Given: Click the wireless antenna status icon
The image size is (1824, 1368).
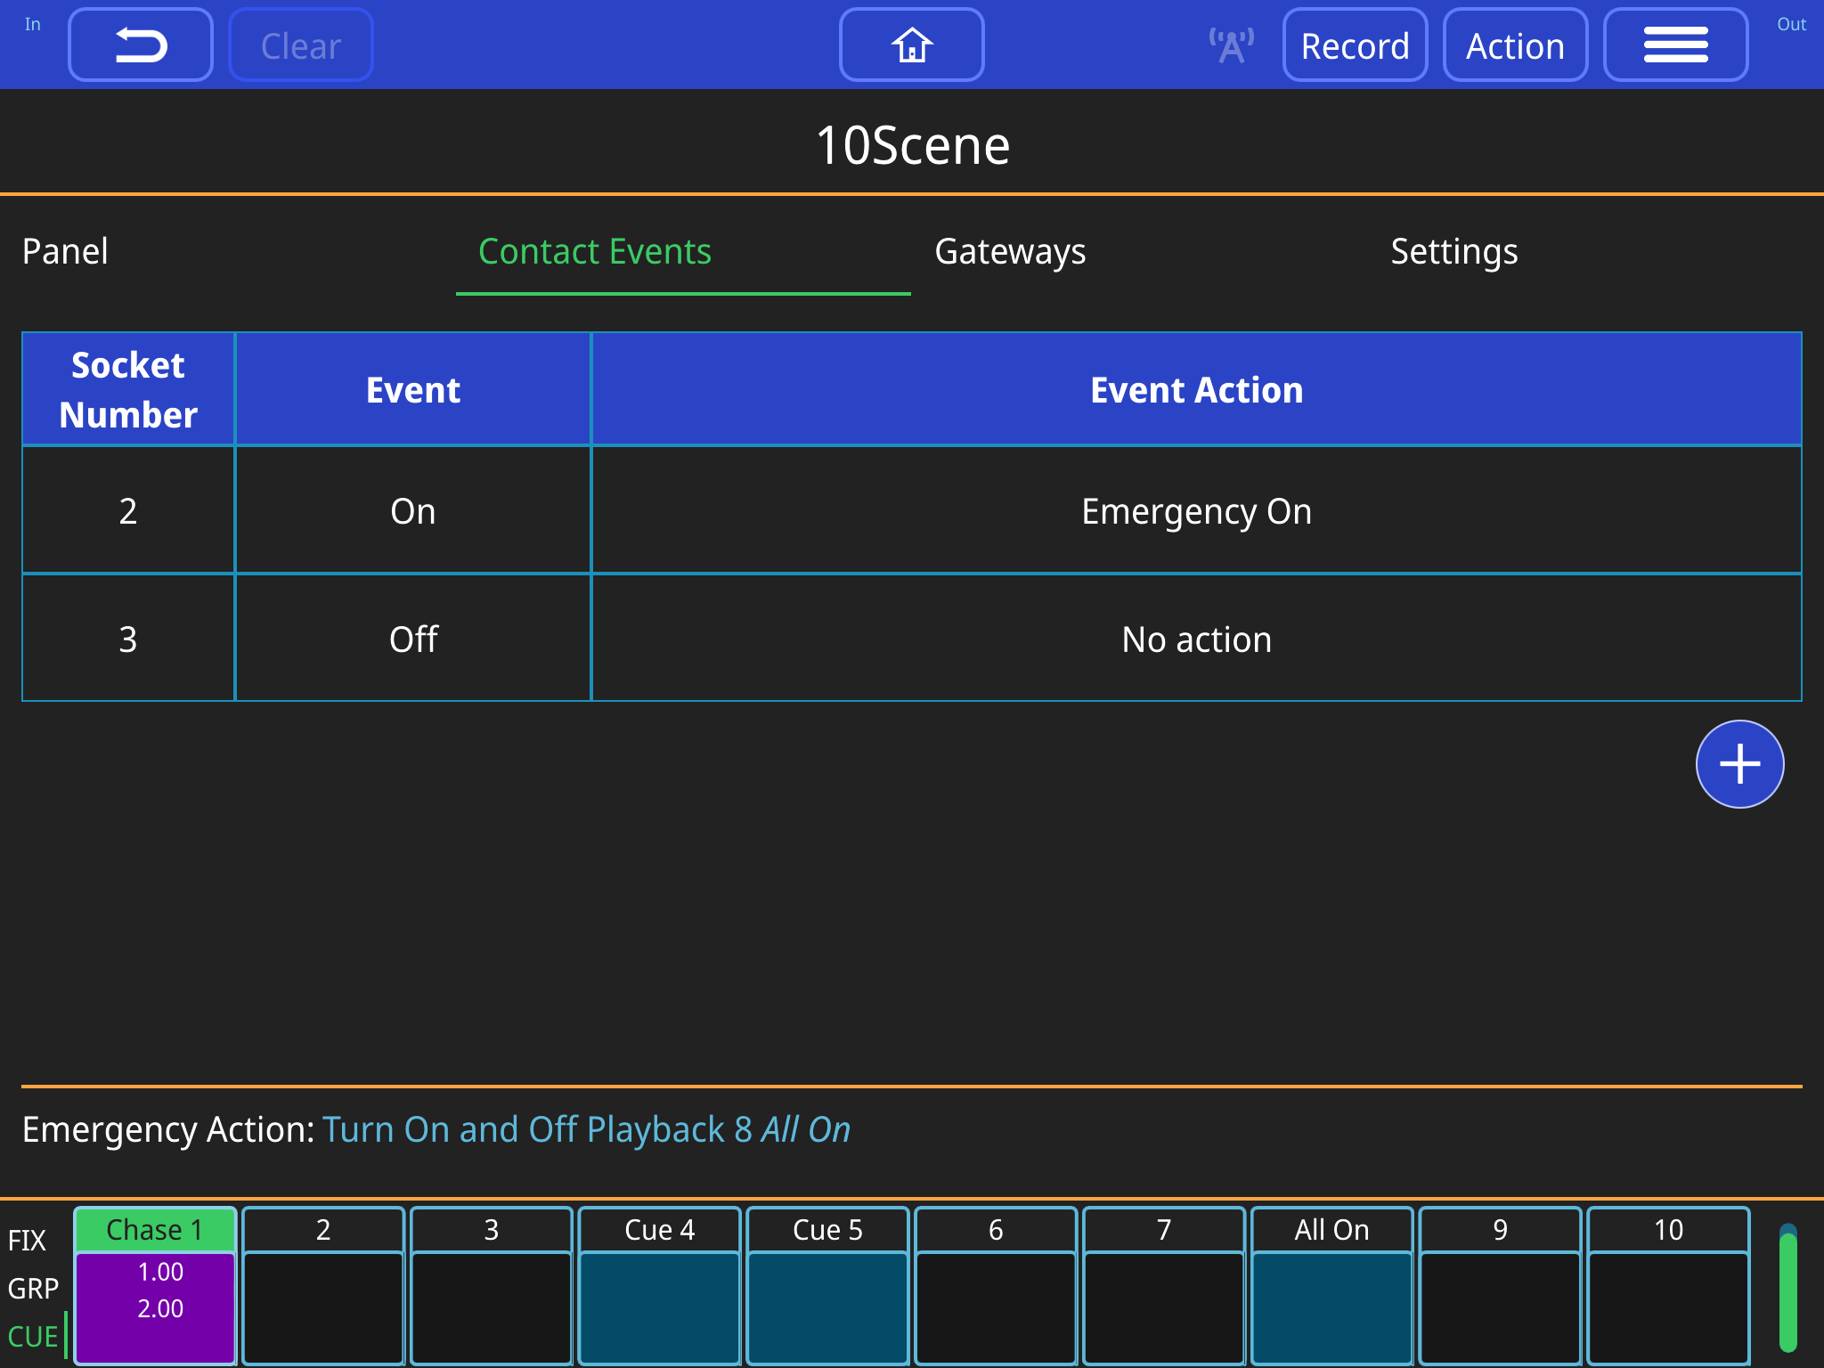Looking at the screenshot, I should [x=1230, y=45].
